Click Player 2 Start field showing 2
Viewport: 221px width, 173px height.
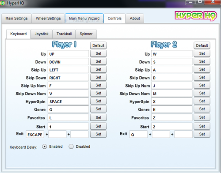pyautogui.click(x=172, y=126)
